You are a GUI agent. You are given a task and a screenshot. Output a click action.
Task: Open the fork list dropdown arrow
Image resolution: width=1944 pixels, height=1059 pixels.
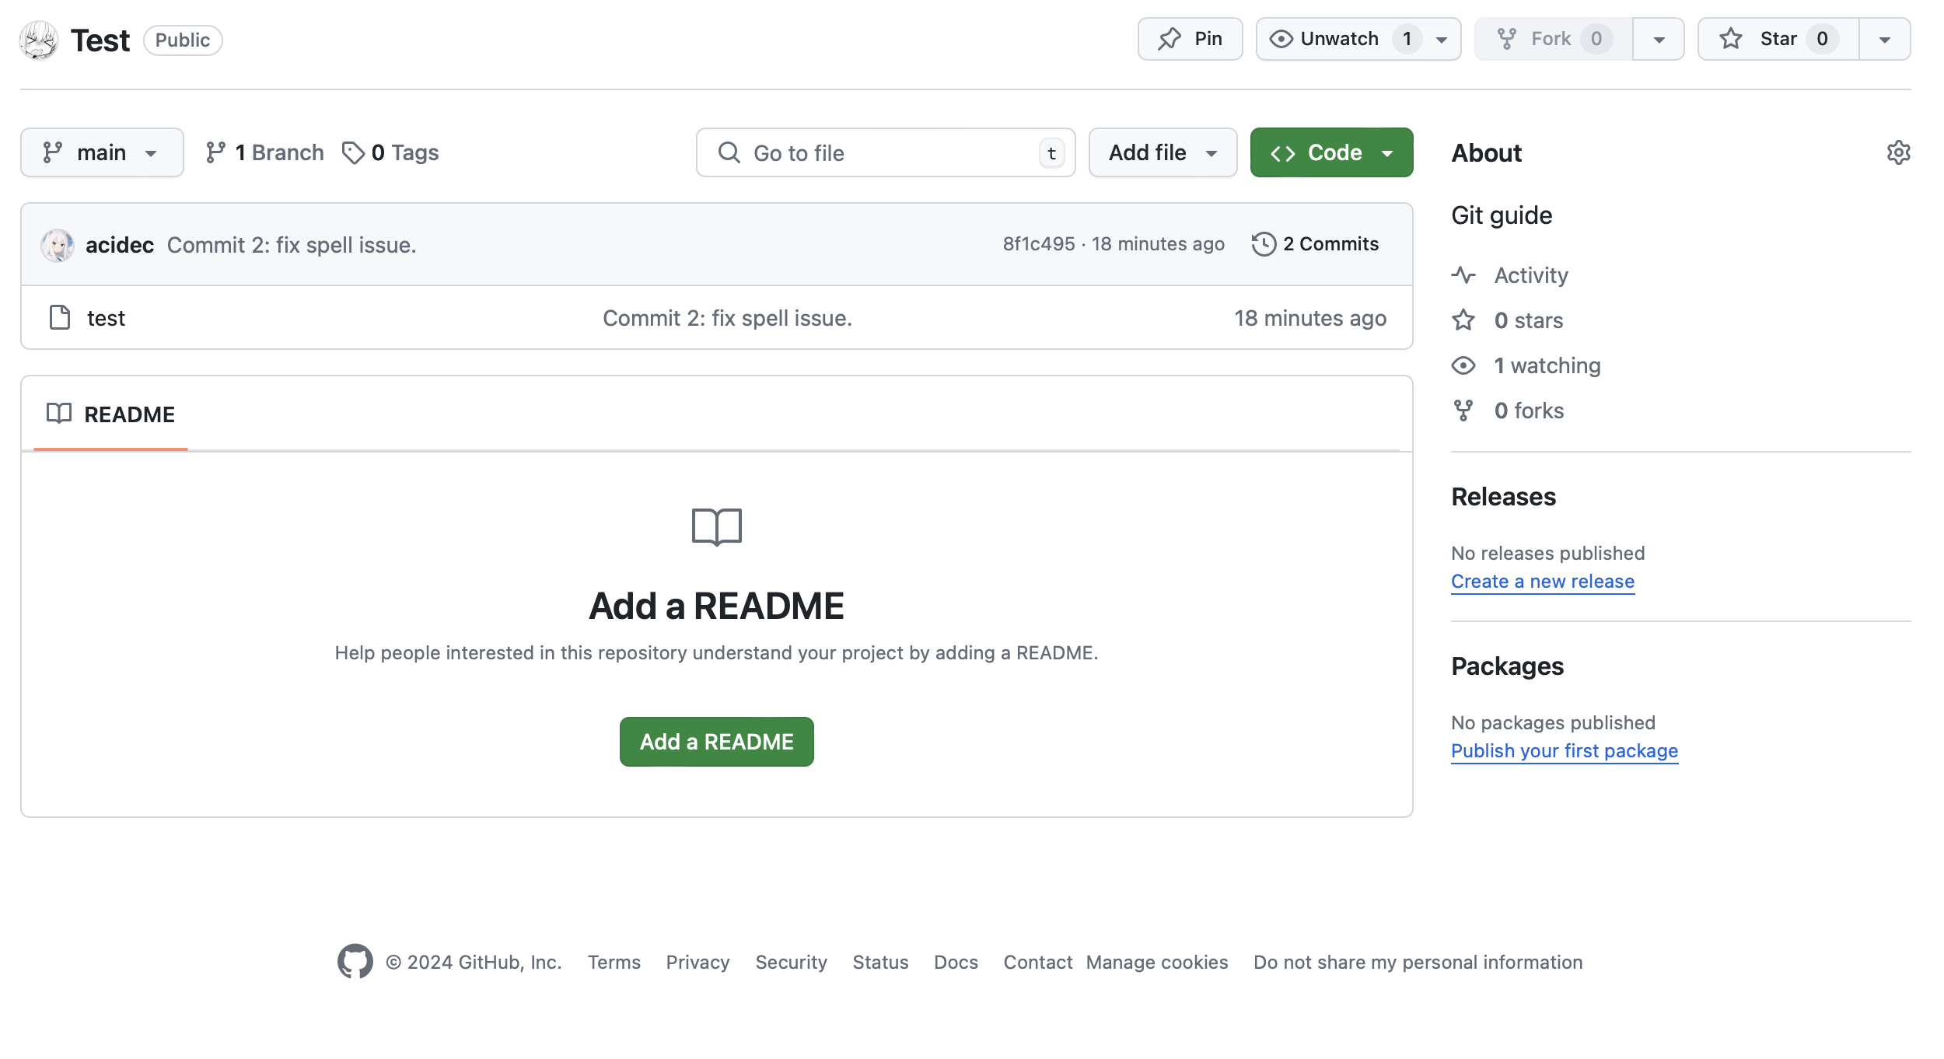click(x=1659, y=39)
